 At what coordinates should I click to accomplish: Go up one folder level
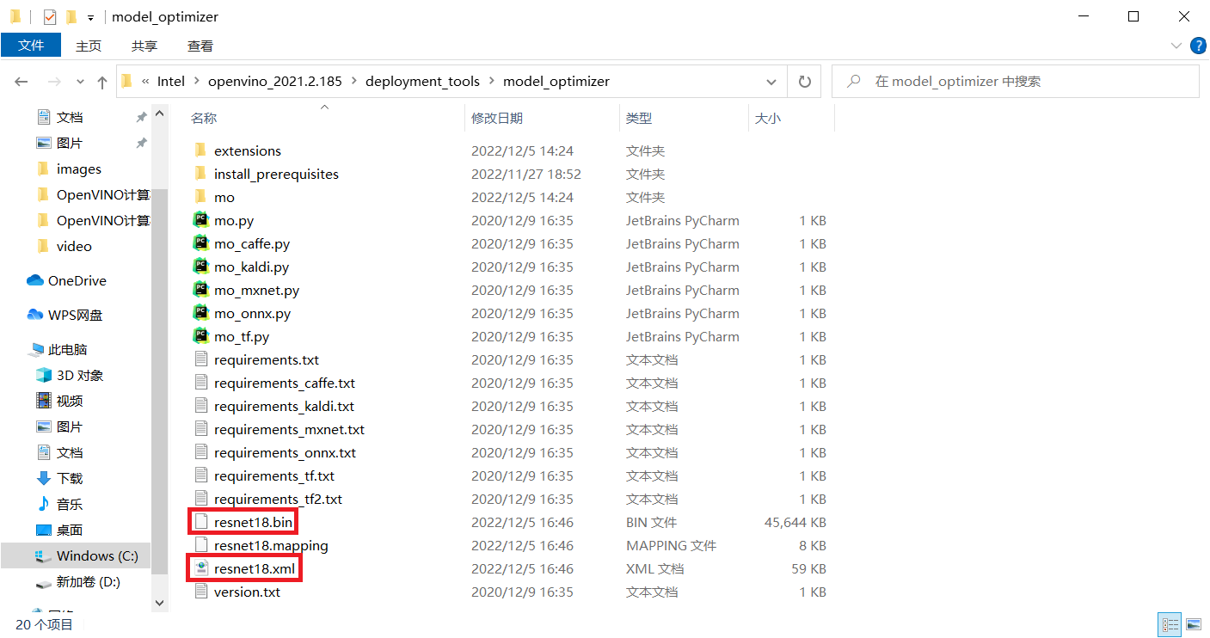102,82
